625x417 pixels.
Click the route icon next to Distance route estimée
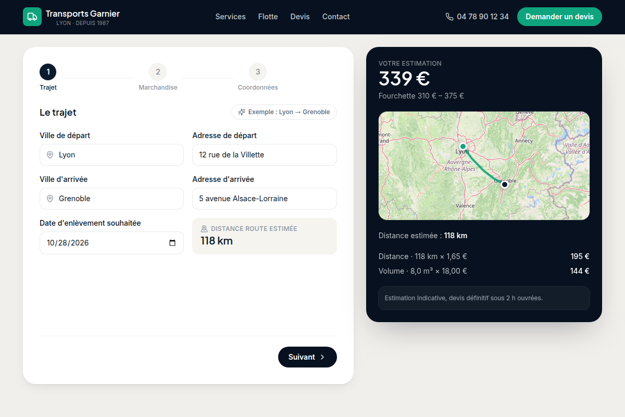point(204,229)
